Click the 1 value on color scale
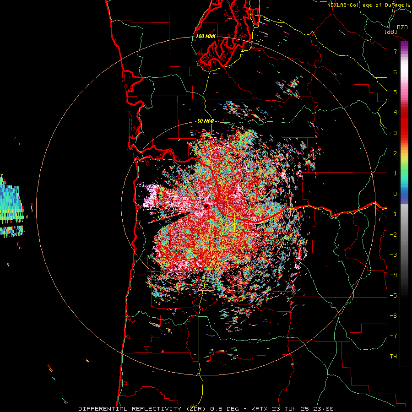 coord(395,173)
